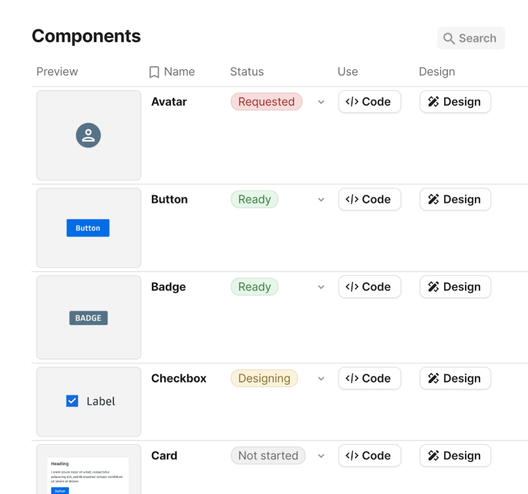Toggle the blue Label checkbox in preview
Viewport: 528px width, 494px height.
(72, 401)
